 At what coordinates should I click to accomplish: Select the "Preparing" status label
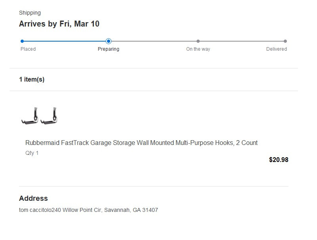109,49
